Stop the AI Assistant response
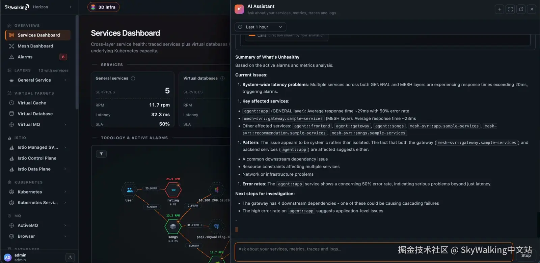Screen dimensions: 540x263 click(x=526, y=255)
